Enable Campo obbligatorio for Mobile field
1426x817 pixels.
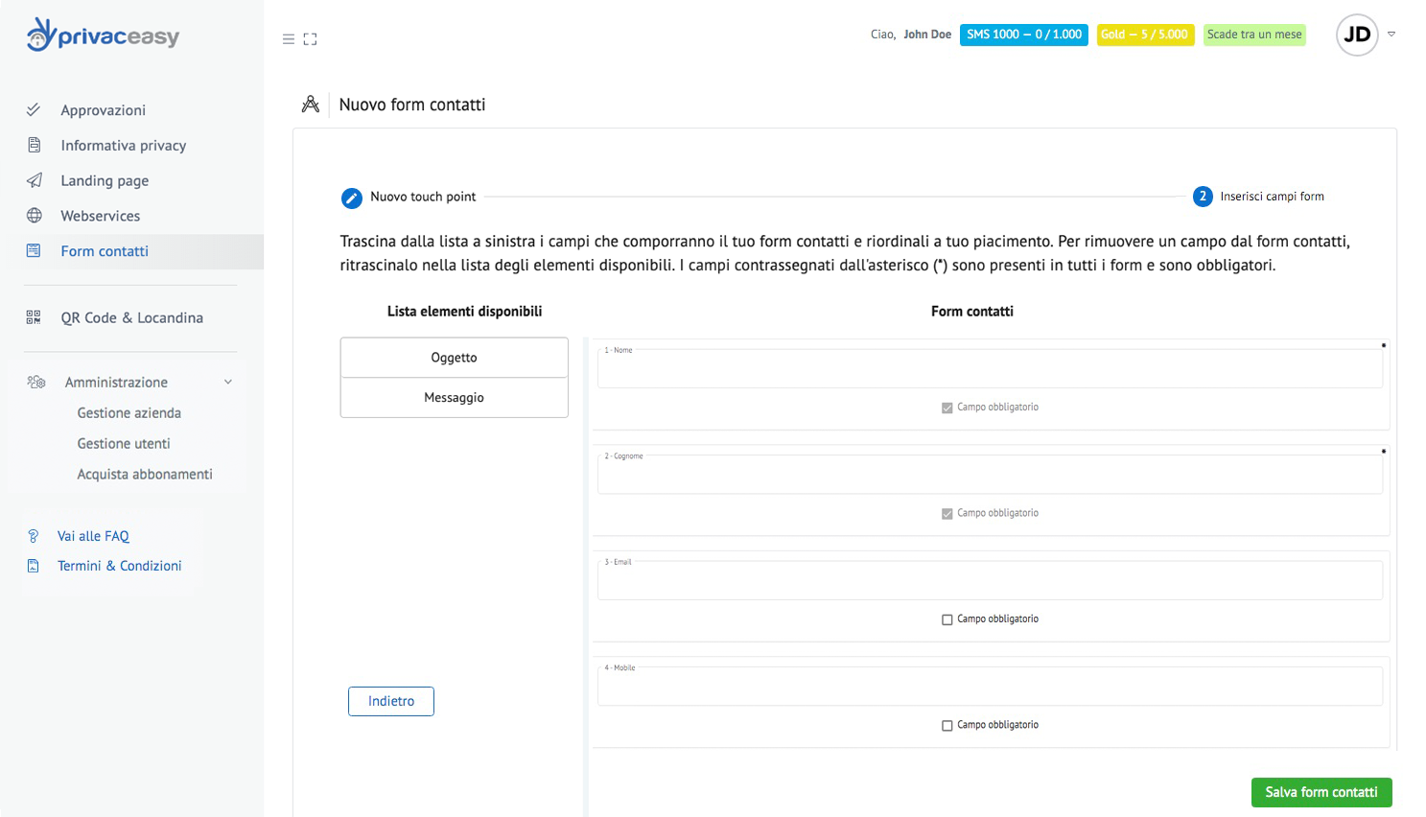point(947,726)
